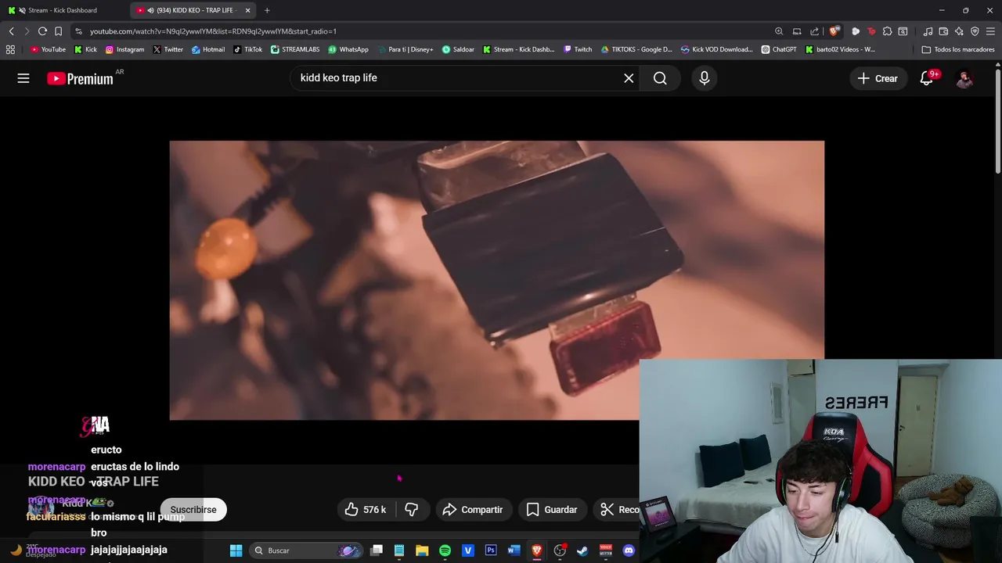Open OBS Studio from the taskbar
This screenshot has width=1002, height=563.
(x=560, y=550)
